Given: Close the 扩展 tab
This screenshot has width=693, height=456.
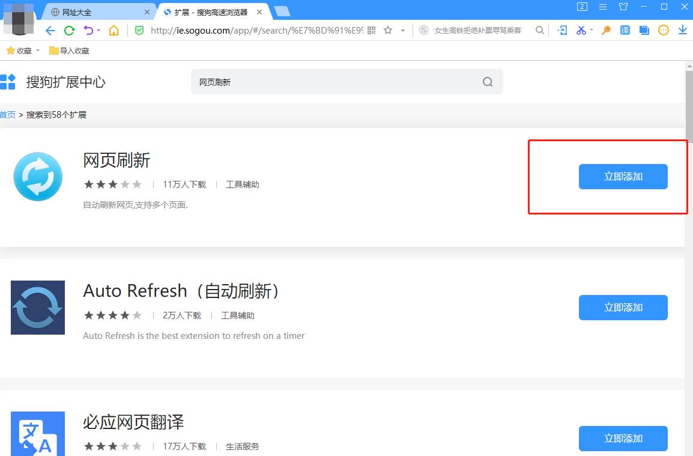Looking at the screenshot, I should point(259,12).
